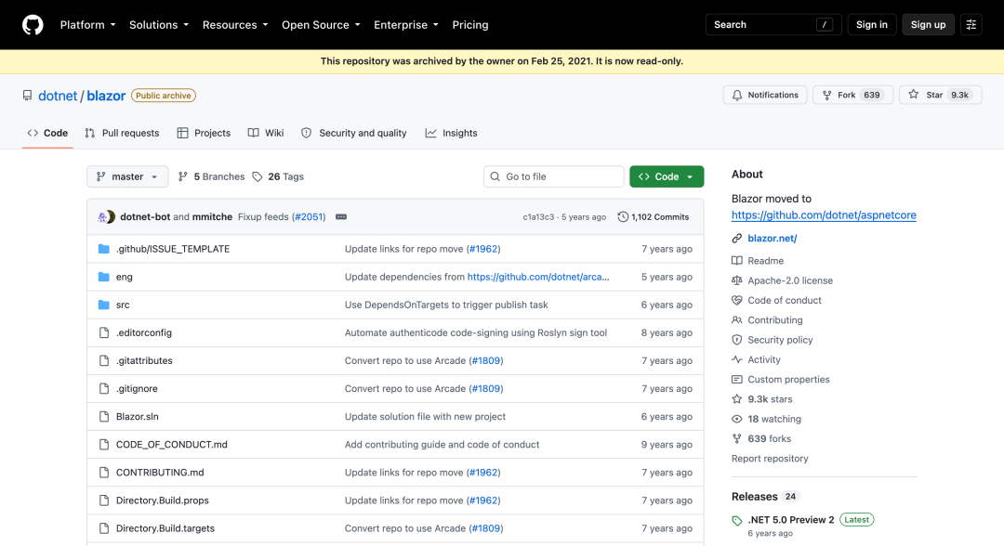Expand the Enterprise menu

406,25
